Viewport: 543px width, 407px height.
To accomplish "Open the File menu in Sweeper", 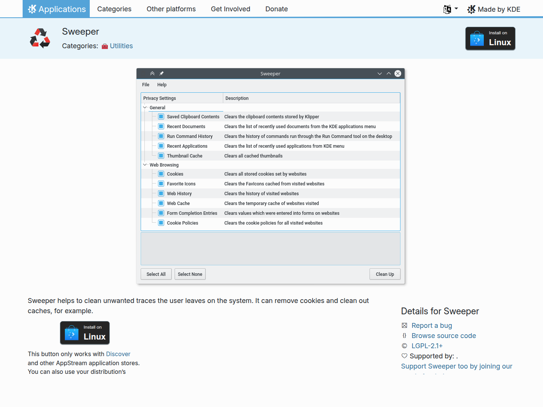I will [x=146, y=85].
